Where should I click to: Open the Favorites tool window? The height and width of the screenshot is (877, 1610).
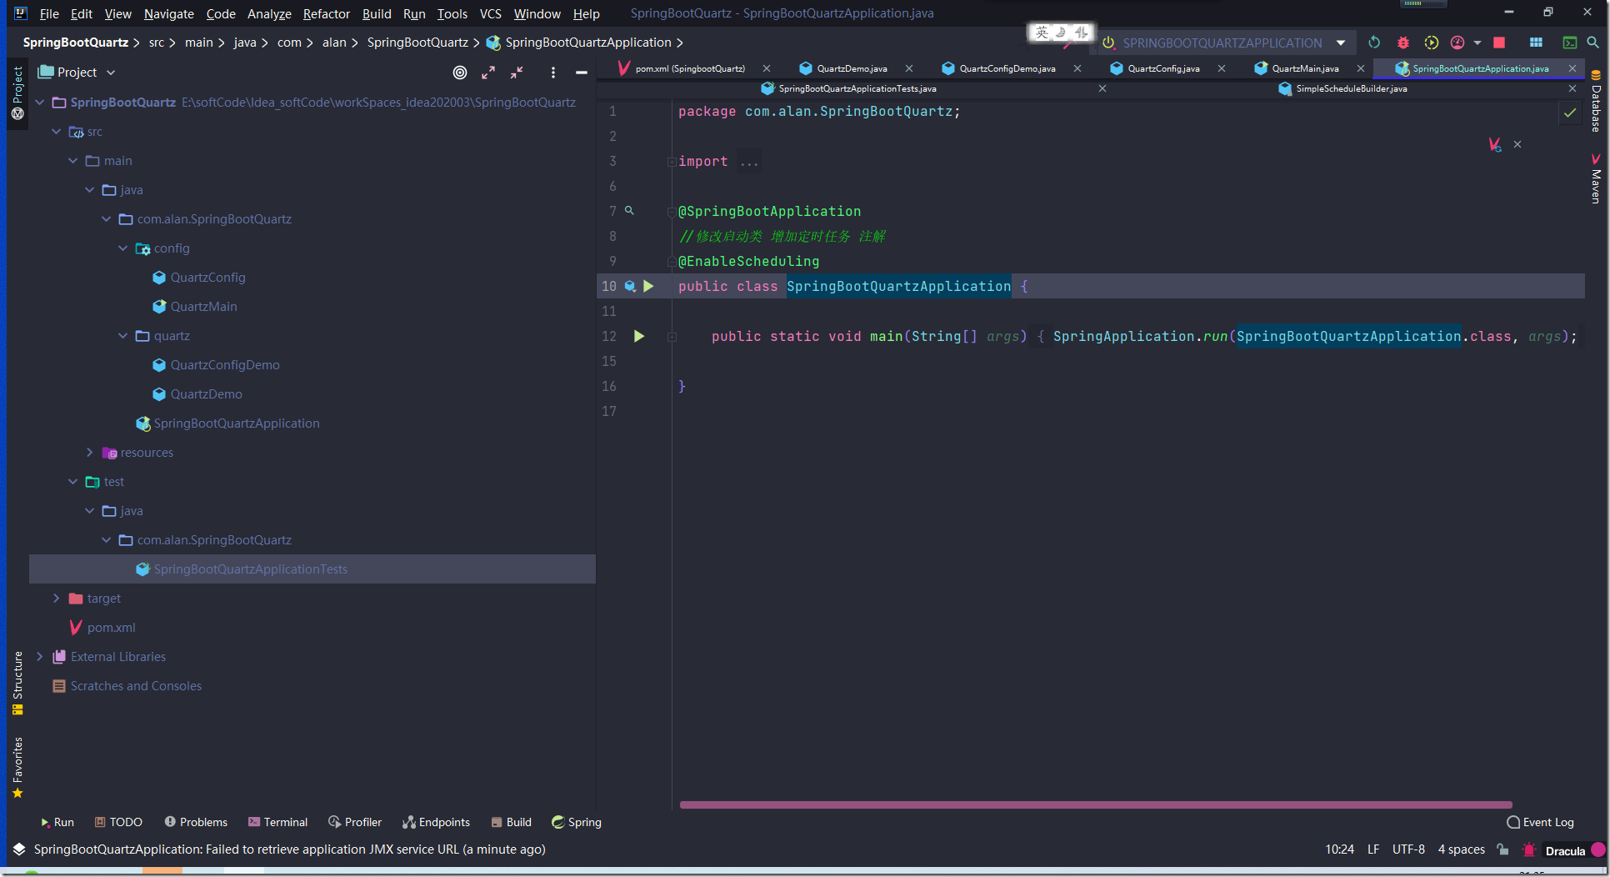tap(17, 767)
